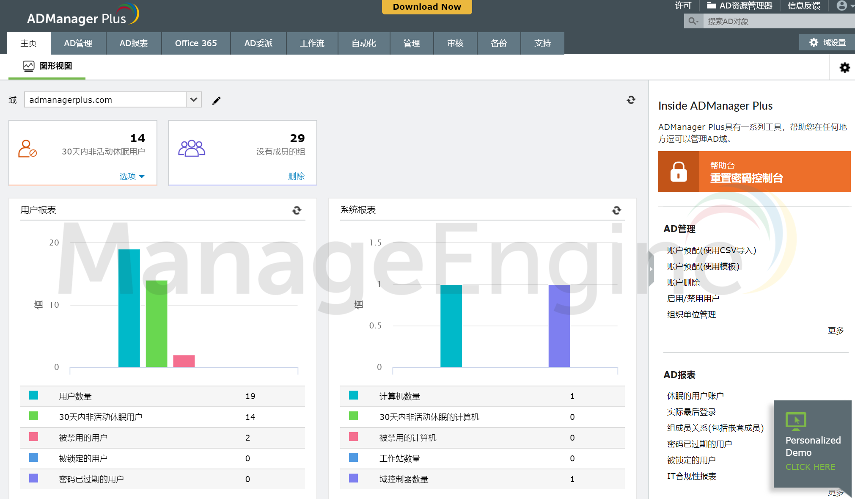Click the reset password control lock icon
Viewport: 855px width, 499px height.
pos(679,172)
